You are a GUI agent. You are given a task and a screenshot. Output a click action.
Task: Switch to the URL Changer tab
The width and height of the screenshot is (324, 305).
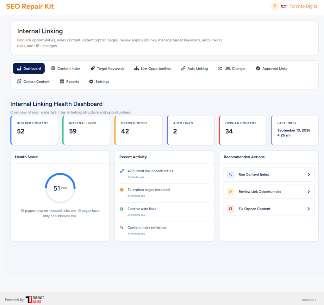click(232, 69)
